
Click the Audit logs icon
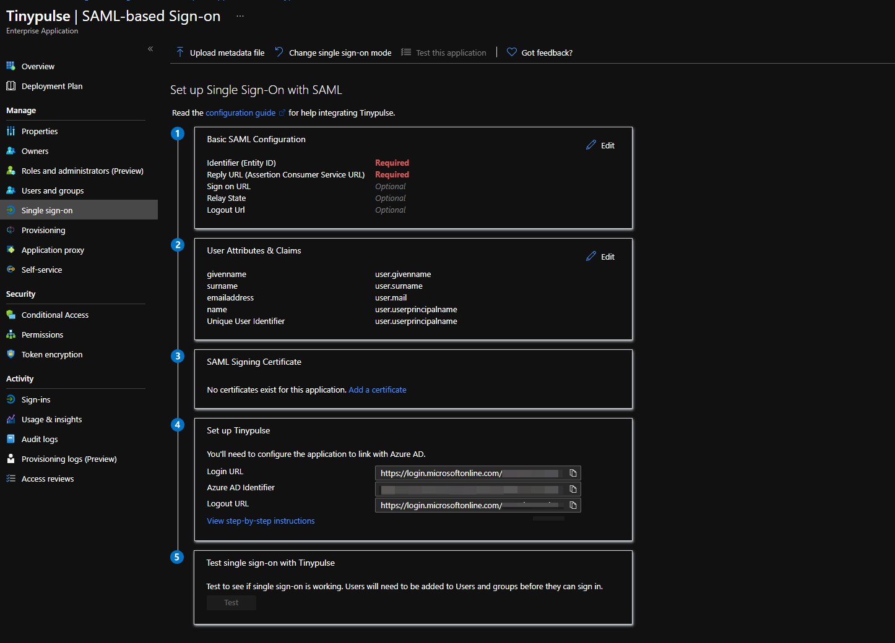11,438
